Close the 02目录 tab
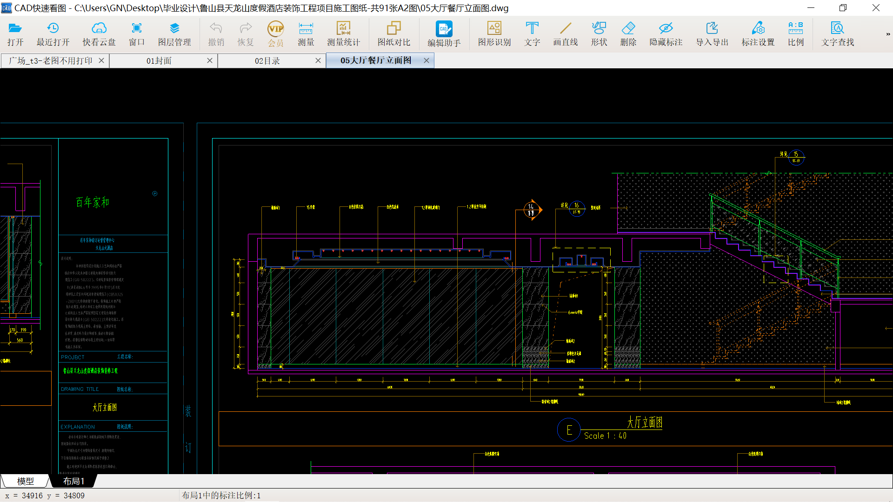Image resolution: width=893 pixels, height=502 pixels. (x=318, y=60)
